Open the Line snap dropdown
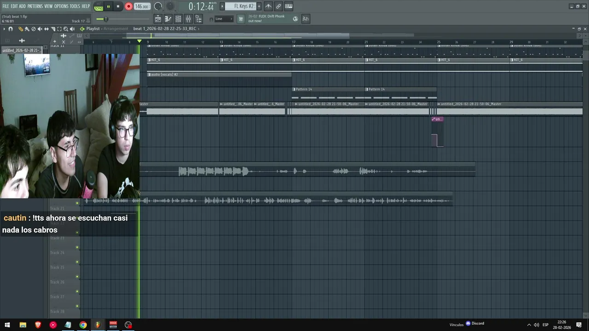The width and height of the screenshot is (589, 331). (x=224, y=19)
